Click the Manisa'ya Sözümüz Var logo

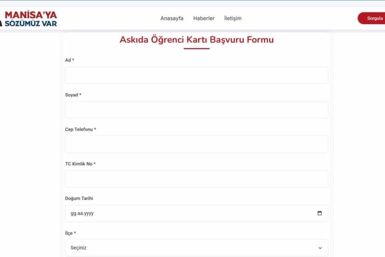tap(30, 19)
